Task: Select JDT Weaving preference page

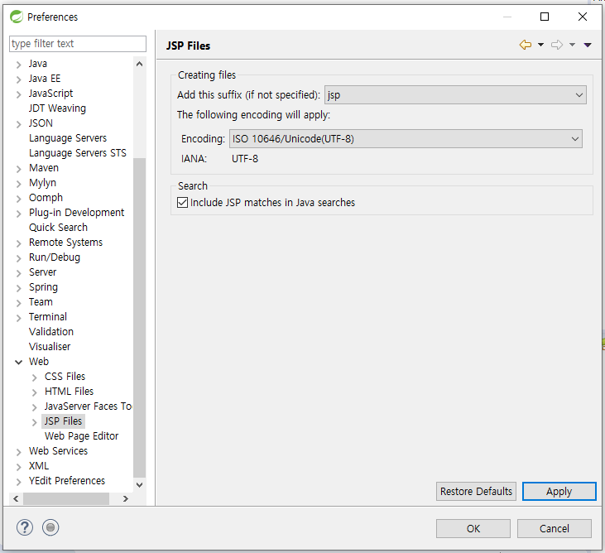Action: [x=57, y=108]
